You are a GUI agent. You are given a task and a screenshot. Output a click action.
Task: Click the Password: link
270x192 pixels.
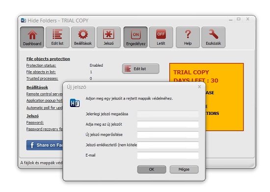(x=35, y=123)
